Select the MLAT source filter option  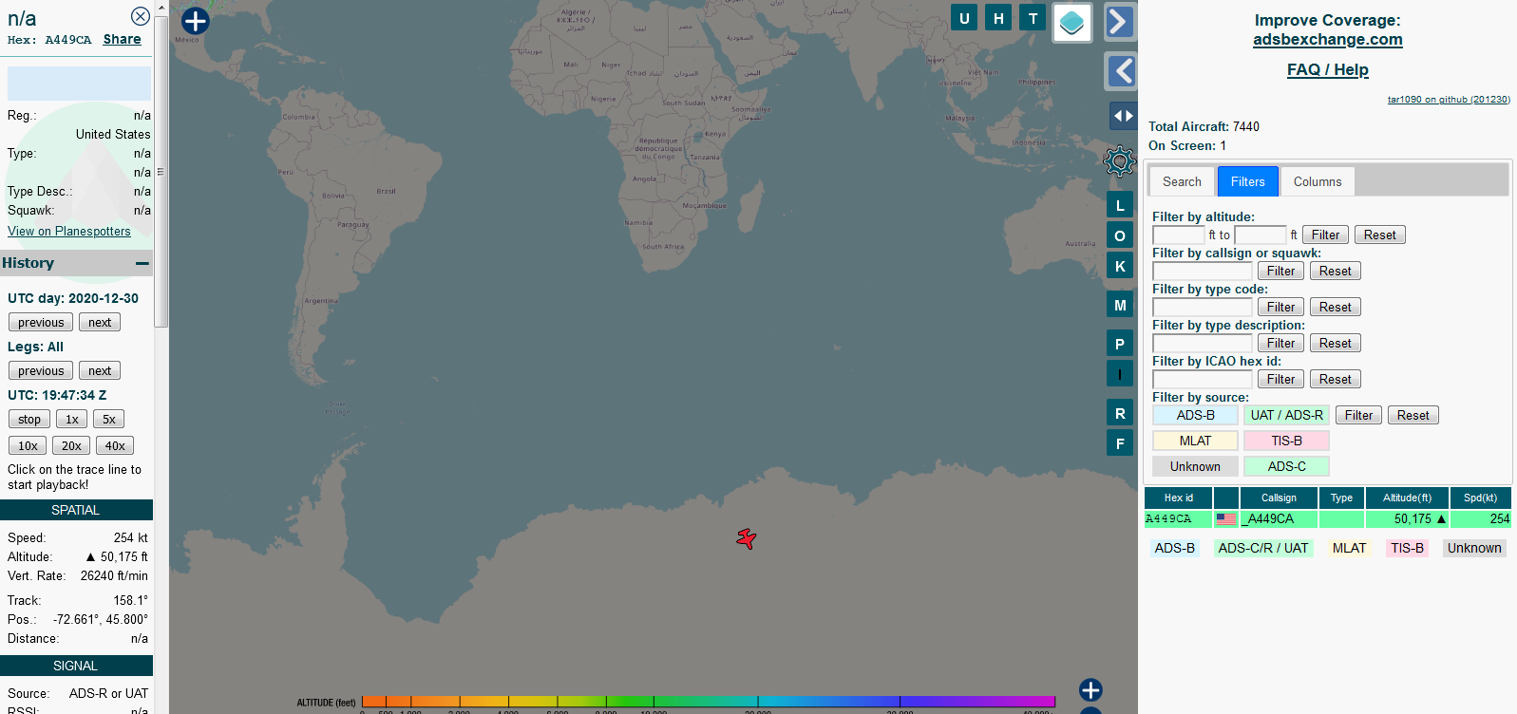click(1195, 441)
